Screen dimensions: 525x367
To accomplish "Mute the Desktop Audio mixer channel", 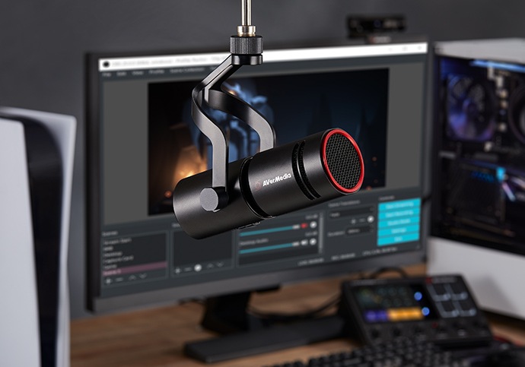I will (304, 242).
